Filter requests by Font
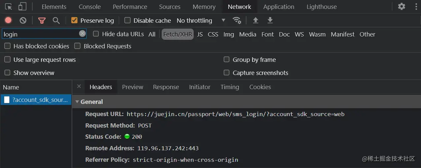This screenshot has height=168, width=421. [268, 34]
